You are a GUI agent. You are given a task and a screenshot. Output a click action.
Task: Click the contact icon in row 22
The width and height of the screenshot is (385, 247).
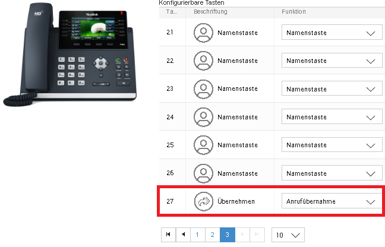(x=203, y=61)
